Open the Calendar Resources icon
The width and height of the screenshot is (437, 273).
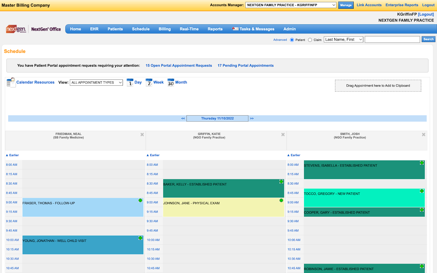[x=11, y=82]
